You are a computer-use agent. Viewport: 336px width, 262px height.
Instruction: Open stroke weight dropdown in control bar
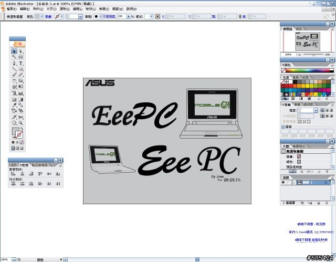pos(80,16)
